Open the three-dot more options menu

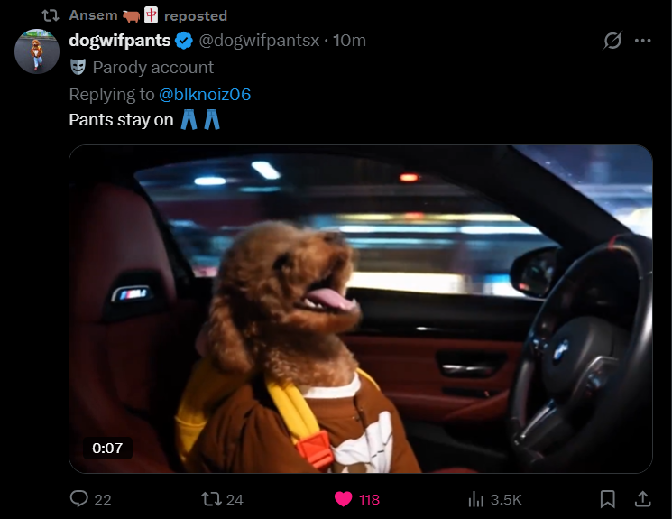coord(643,41)
